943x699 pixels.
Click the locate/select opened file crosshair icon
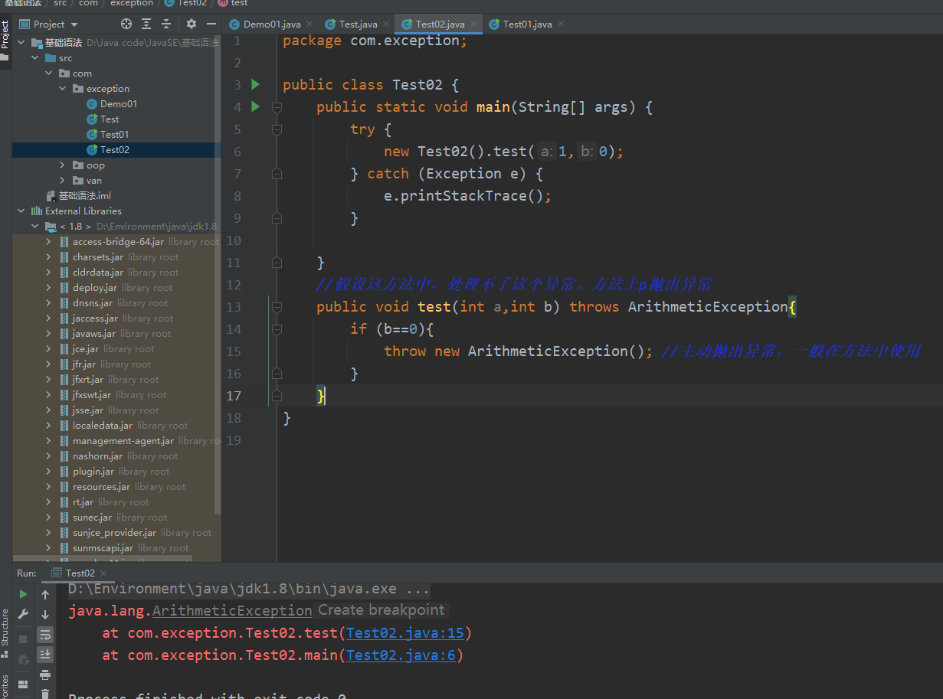click(x=126, y=24)
